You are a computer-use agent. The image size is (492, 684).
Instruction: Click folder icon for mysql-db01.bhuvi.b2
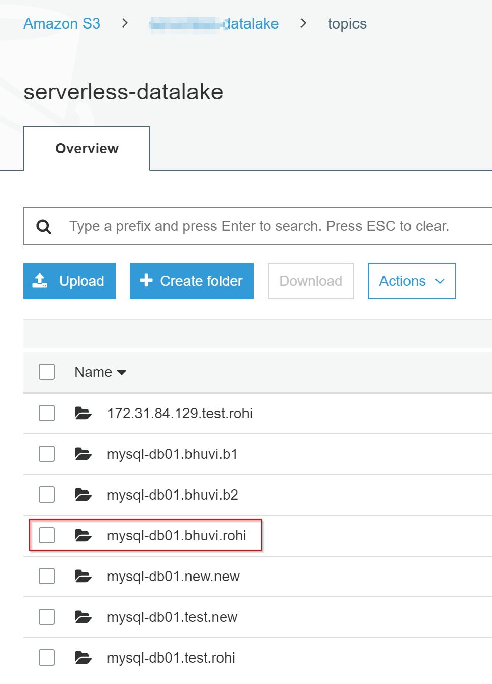click(x=83, y=495)
